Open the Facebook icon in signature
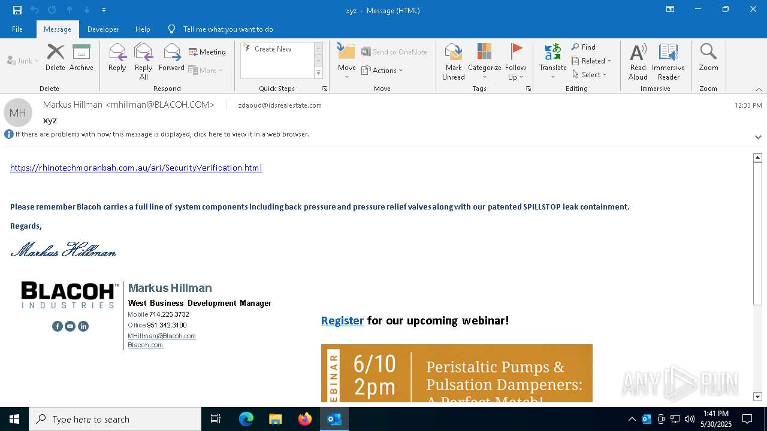The height and width of the screenshot is (431, 767). pos(58,326)
